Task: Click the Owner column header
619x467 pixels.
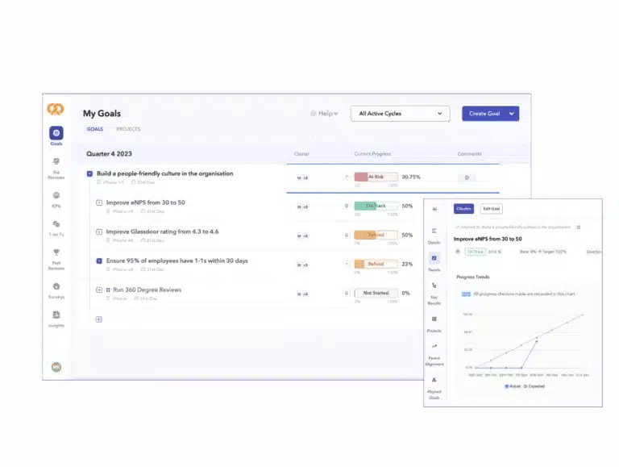Action: pos(301,154)
